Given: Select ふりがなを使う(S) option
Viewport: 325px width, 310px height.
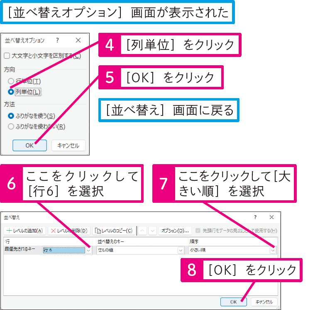Looking at the screenshot, I should click(11, 116).
